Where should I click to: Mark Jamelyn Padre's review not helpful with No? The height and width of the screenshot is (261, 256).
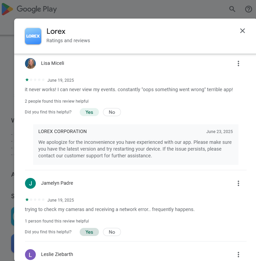click(x=112, y=232)
